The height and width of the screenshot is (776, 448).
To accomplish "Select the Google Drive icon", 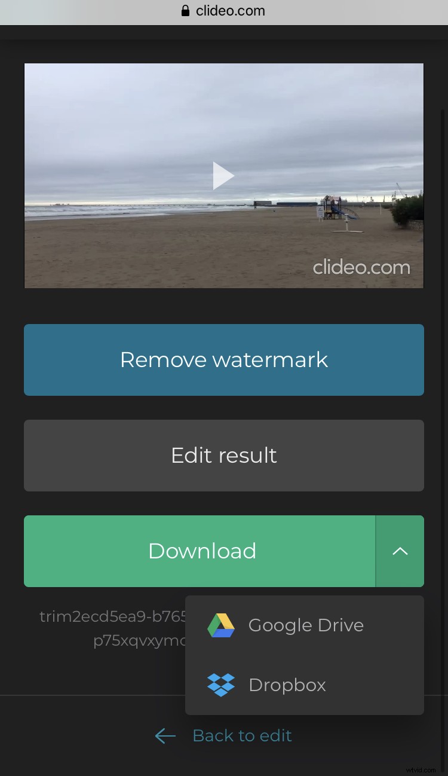I will click(221, 625).
